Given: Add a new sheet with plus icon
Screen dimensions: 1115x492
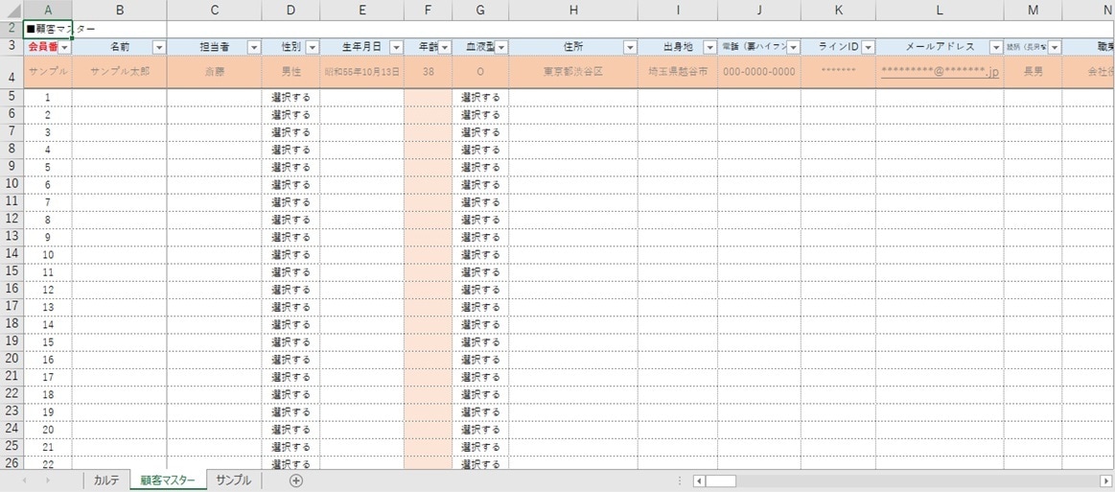Looking at the screenshot, I should 296,480.
